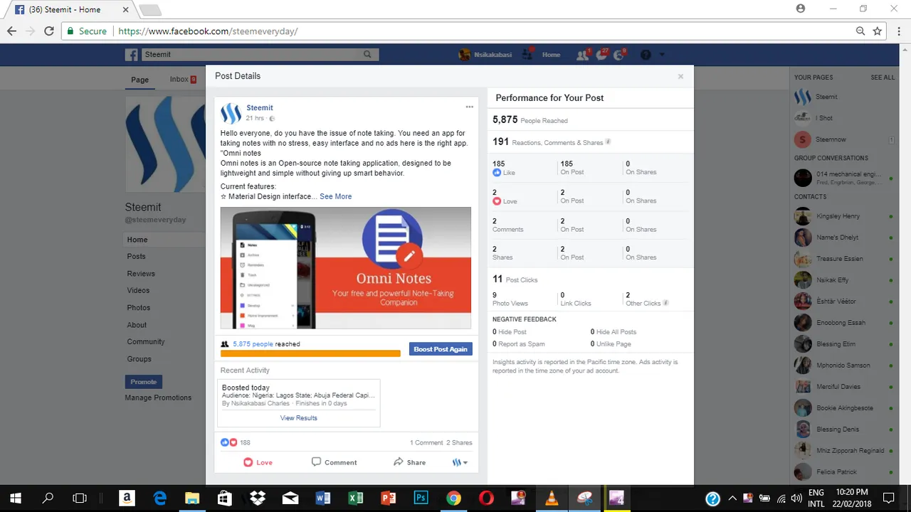Viewport: 911px width, 512px height.
Task: Click the info icon beside Other Clicks
Action: pyautogui.click(x=665, y=303)
